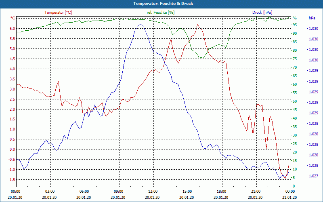Click the 2,0 temperature axis value
Image resolution: width=323 pixels, height=202 pixels.
click(13, 109)
